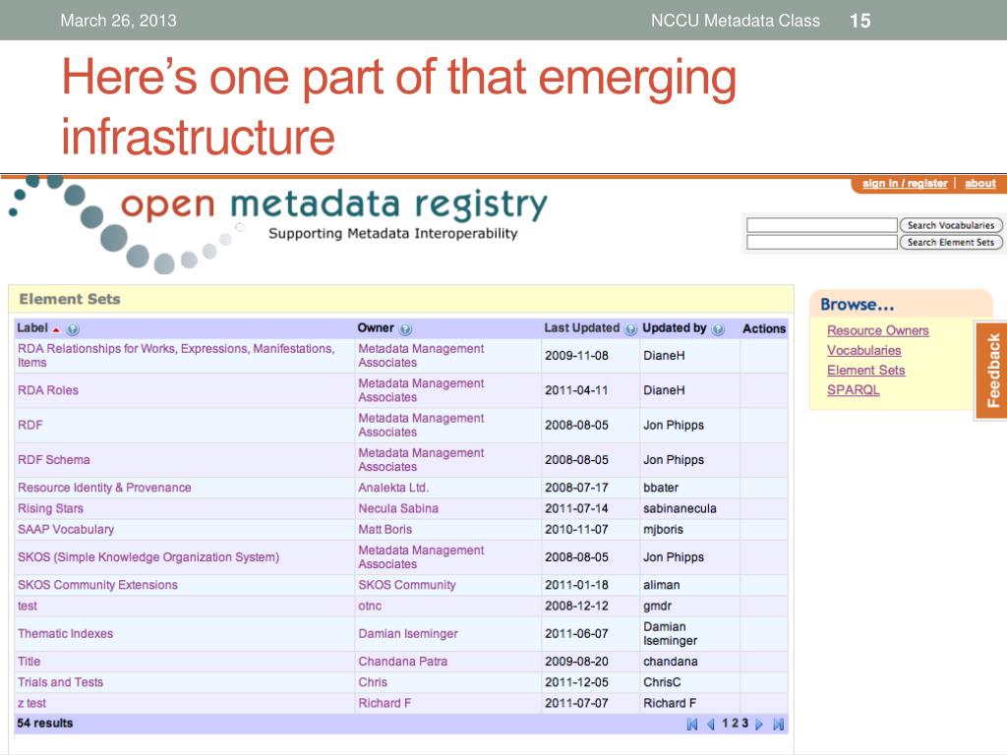Viewport: 1007px width, 755px height.
Task: Toggle the Label sort arrow
Action: [x=56, y=330]
